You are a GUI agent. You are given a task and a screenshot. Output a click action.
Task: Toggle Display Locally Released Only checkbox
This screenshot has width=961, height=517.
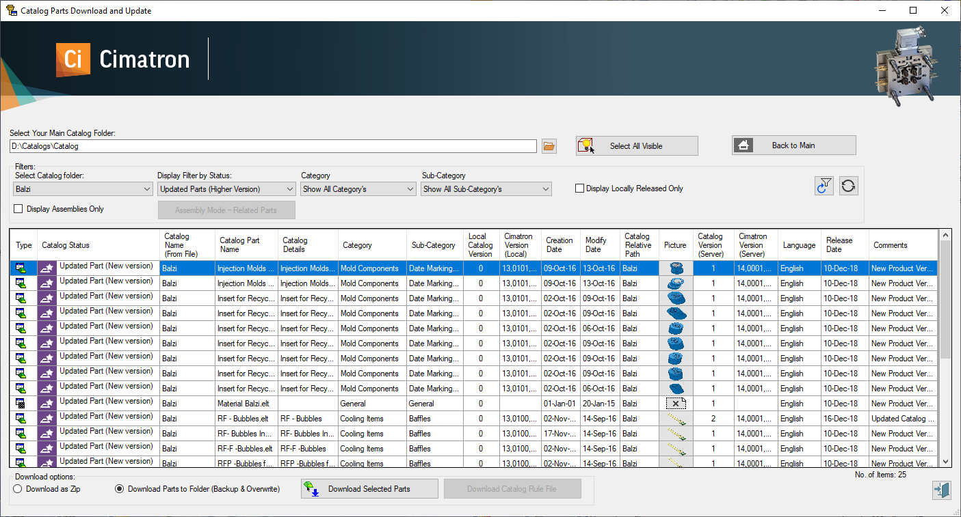click(580, 188)
